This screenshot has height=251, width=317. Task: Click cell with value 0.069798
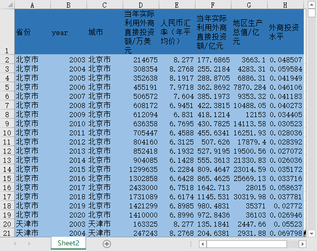coord(285,233)
